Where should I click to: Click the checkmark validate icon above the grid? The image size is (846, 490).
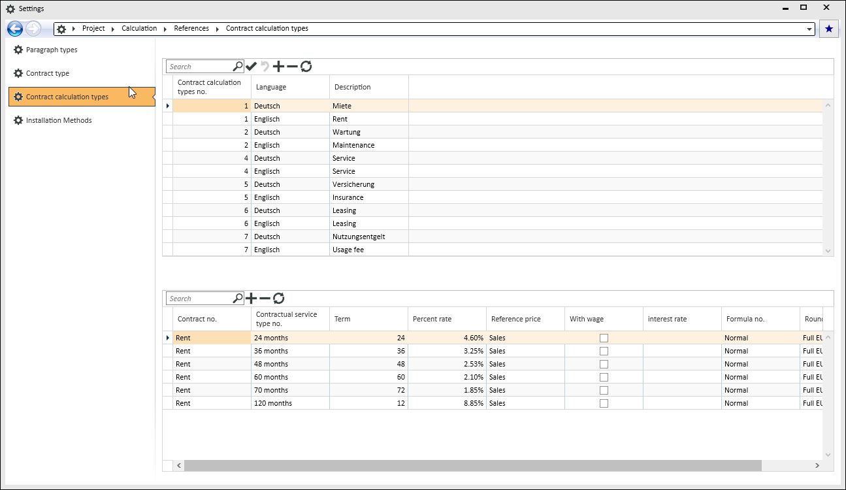(252, 66)
